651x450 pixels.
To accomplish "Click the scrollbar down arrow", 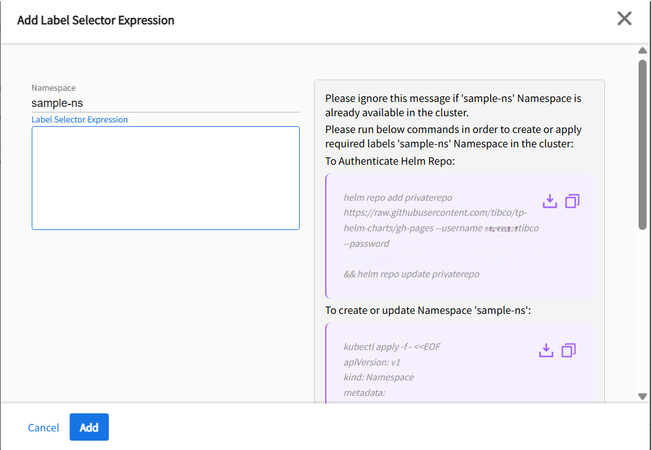I will click(x=642, y=396).
